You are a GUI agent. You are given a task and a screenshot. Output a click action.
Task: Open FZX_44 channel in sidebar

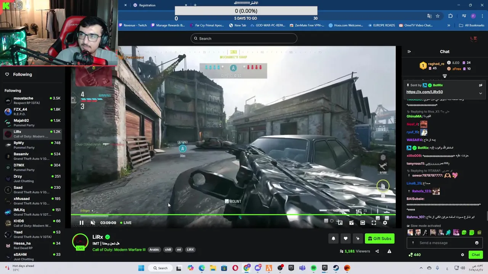click(32, 112)
